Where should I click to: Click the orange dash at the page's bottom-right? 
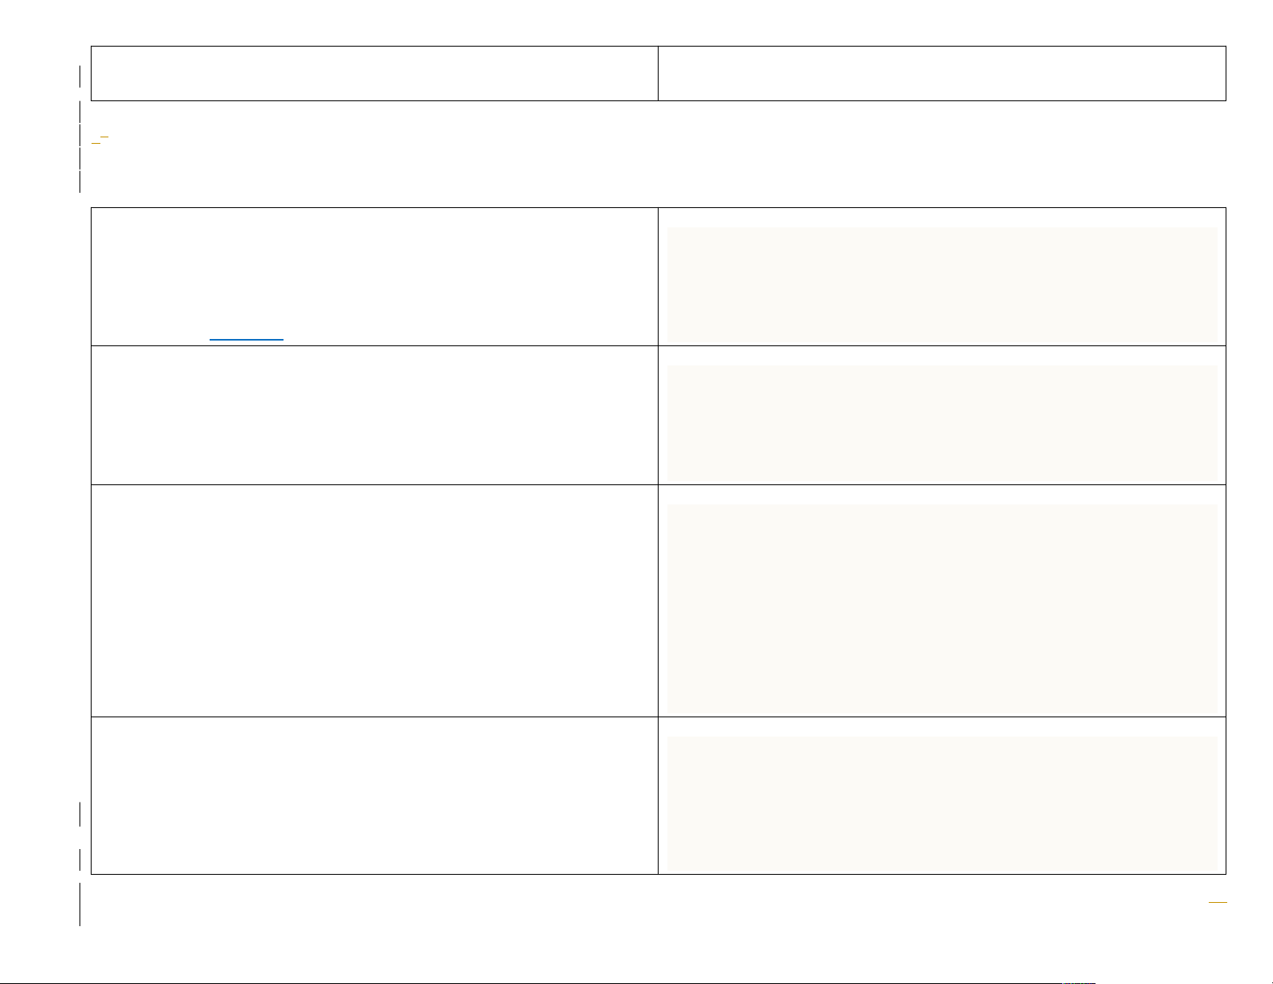click(x=1218, y=903)
